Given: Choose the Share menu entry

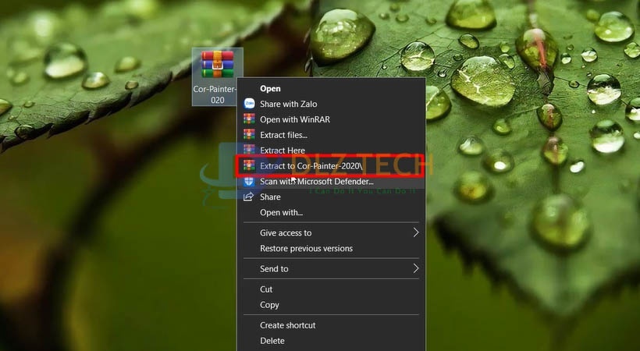Looking at the screenshot, I should [331, 197].
